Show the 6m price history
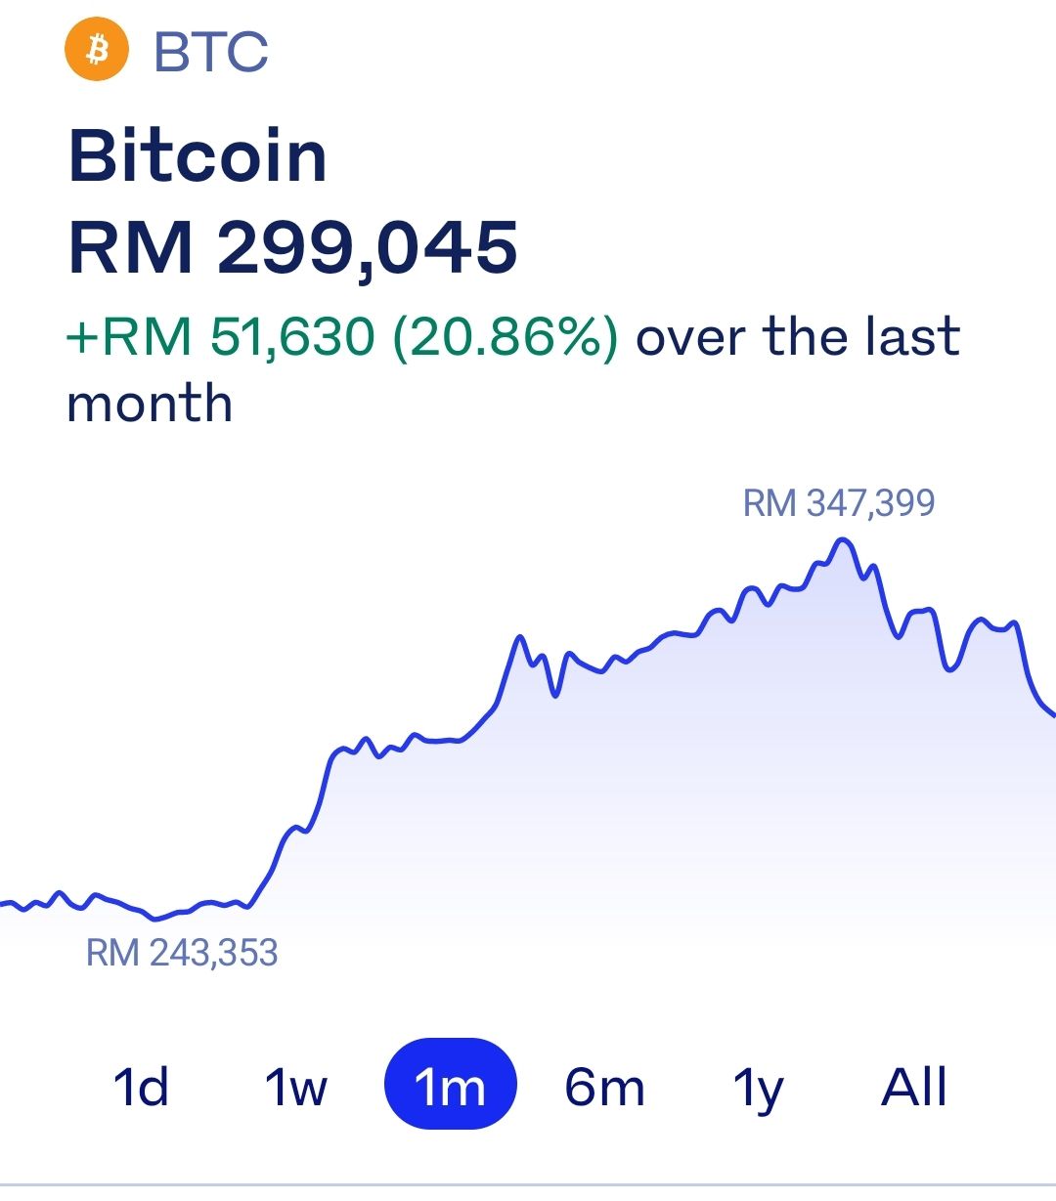This screenshot has width=1056, height=1201. click(x=604, y=1086)
